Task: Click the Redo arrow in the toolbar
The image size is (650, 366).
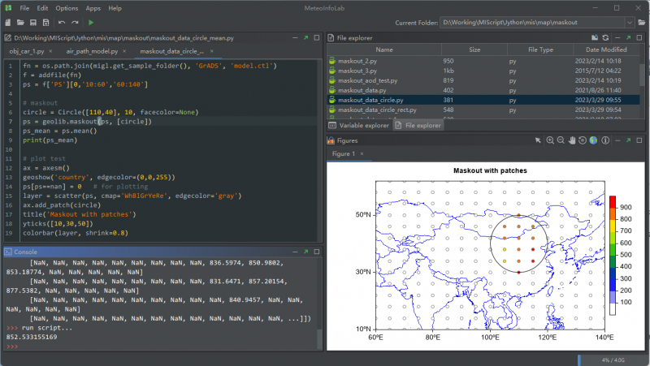Action: 75,22
